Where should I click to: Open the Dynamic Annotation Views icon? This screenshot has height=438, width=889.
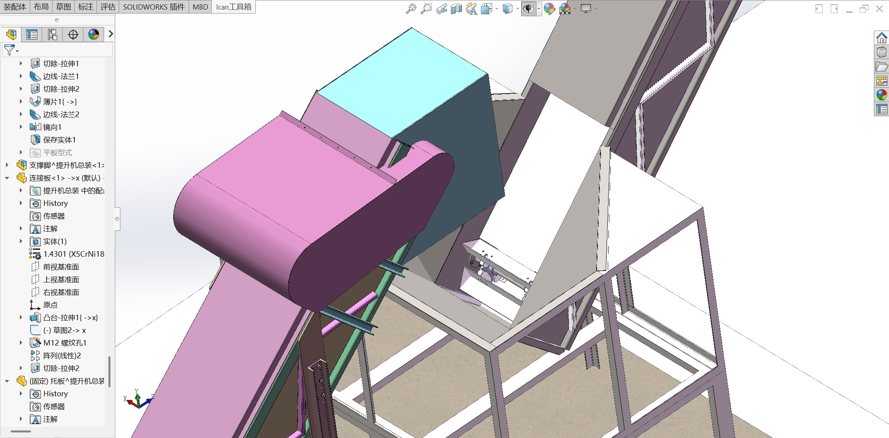pyautogui.click(x=471, y=9)
